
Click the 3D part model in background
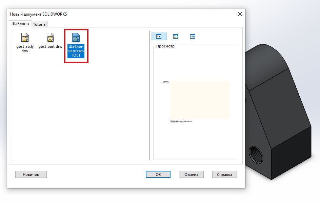279,112
